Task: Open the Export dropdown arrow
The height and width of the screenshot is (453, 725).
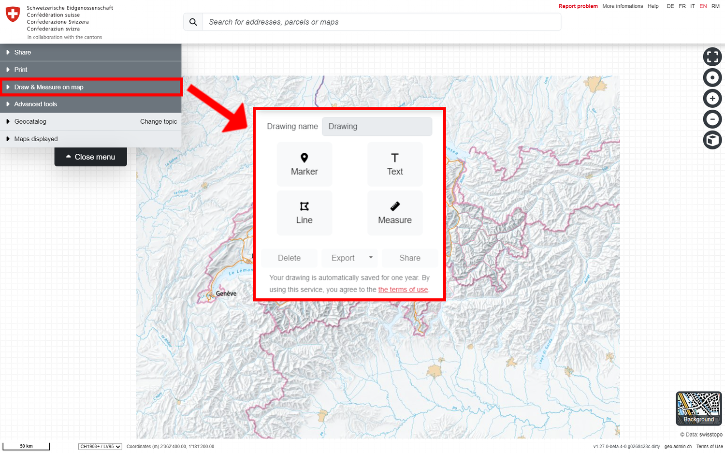Action: [x=371, y=258]
